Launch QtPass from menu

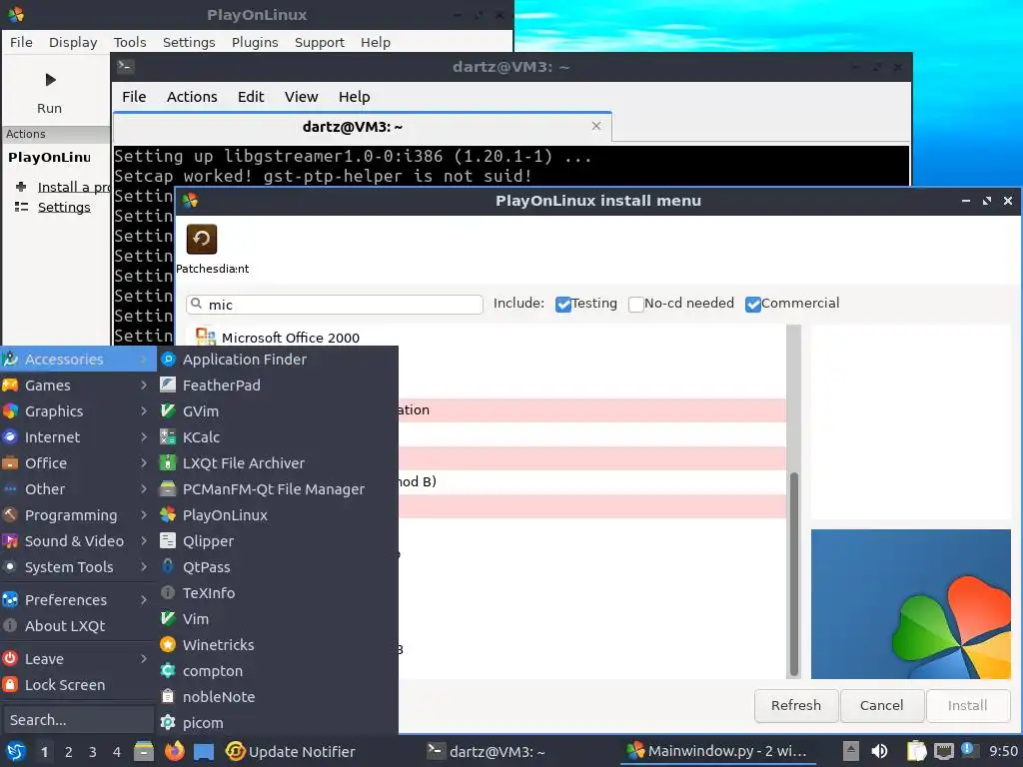(278, 567)
